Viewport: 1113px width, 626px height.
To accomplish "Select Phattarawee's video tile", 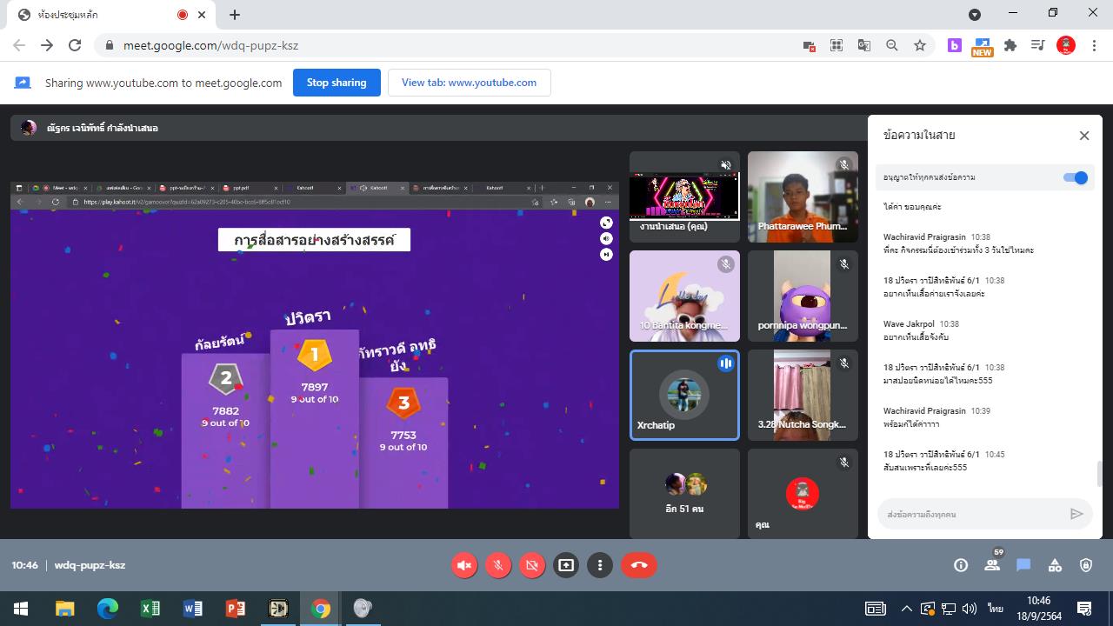I will click(803, 196).
